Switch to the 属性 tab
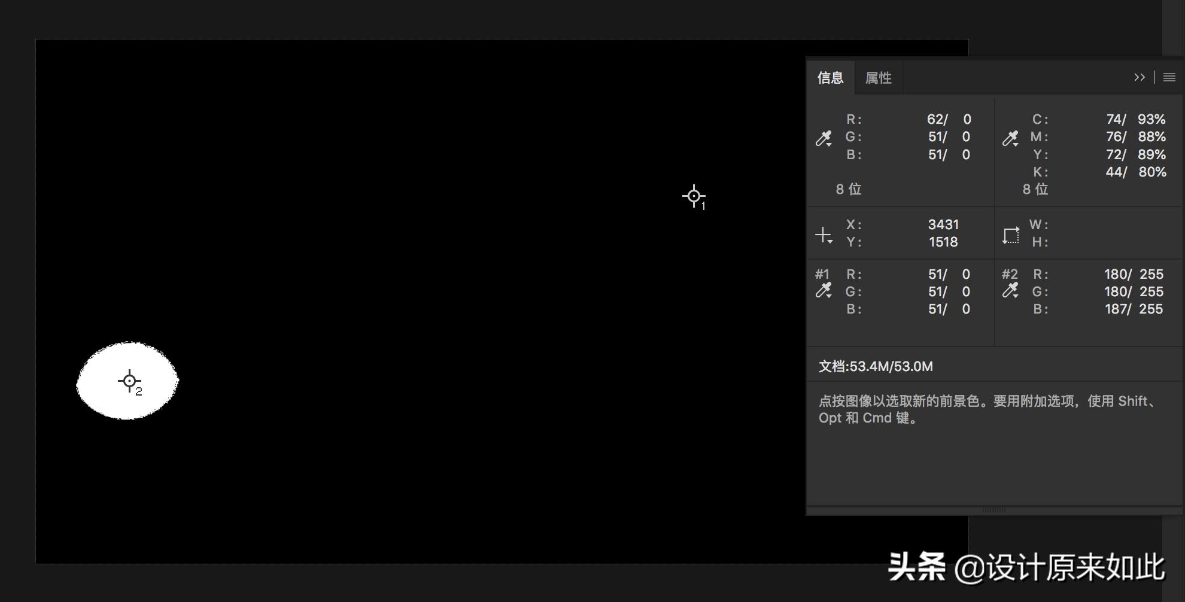 [879, 78]
